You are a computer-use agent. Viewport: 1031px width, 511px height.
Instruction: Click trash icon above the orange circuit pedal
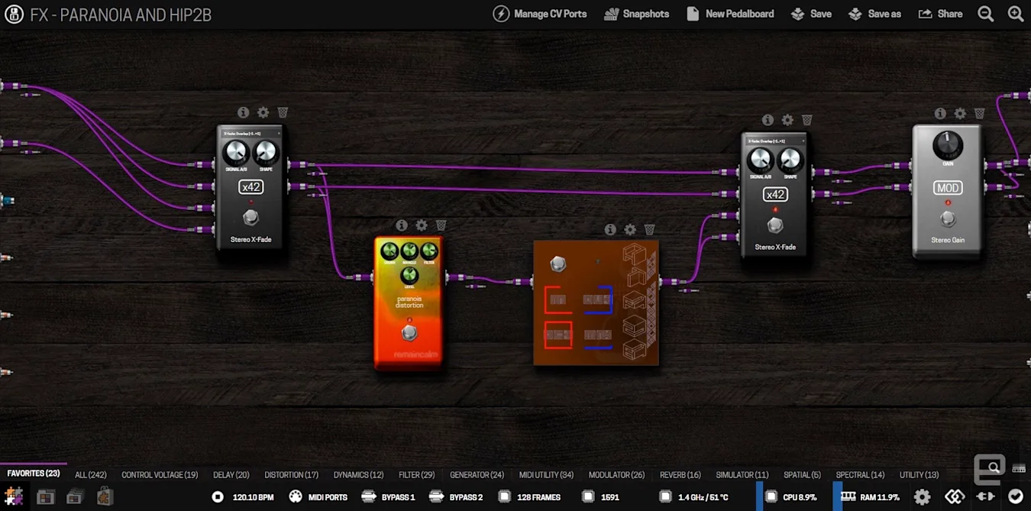click(x=649, y=229)
